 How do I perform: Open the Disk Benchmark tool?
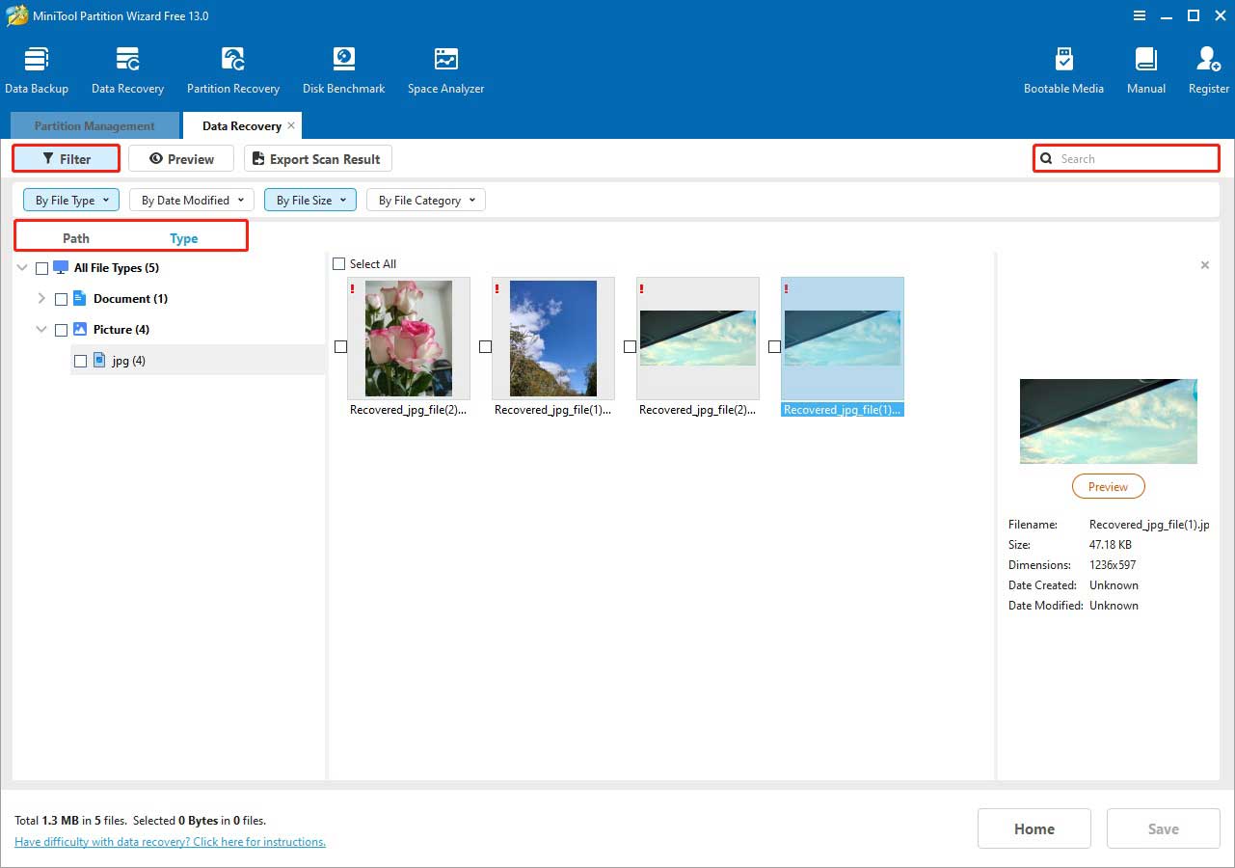point(343,67)
